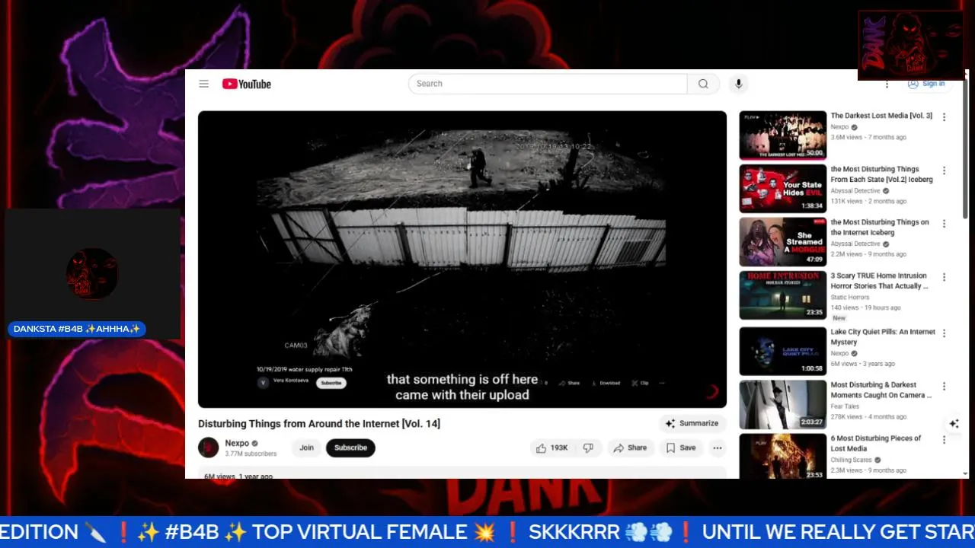Click '3.77M subscribers' text
This screenshot has width=975, height=548.
[251, 454]
